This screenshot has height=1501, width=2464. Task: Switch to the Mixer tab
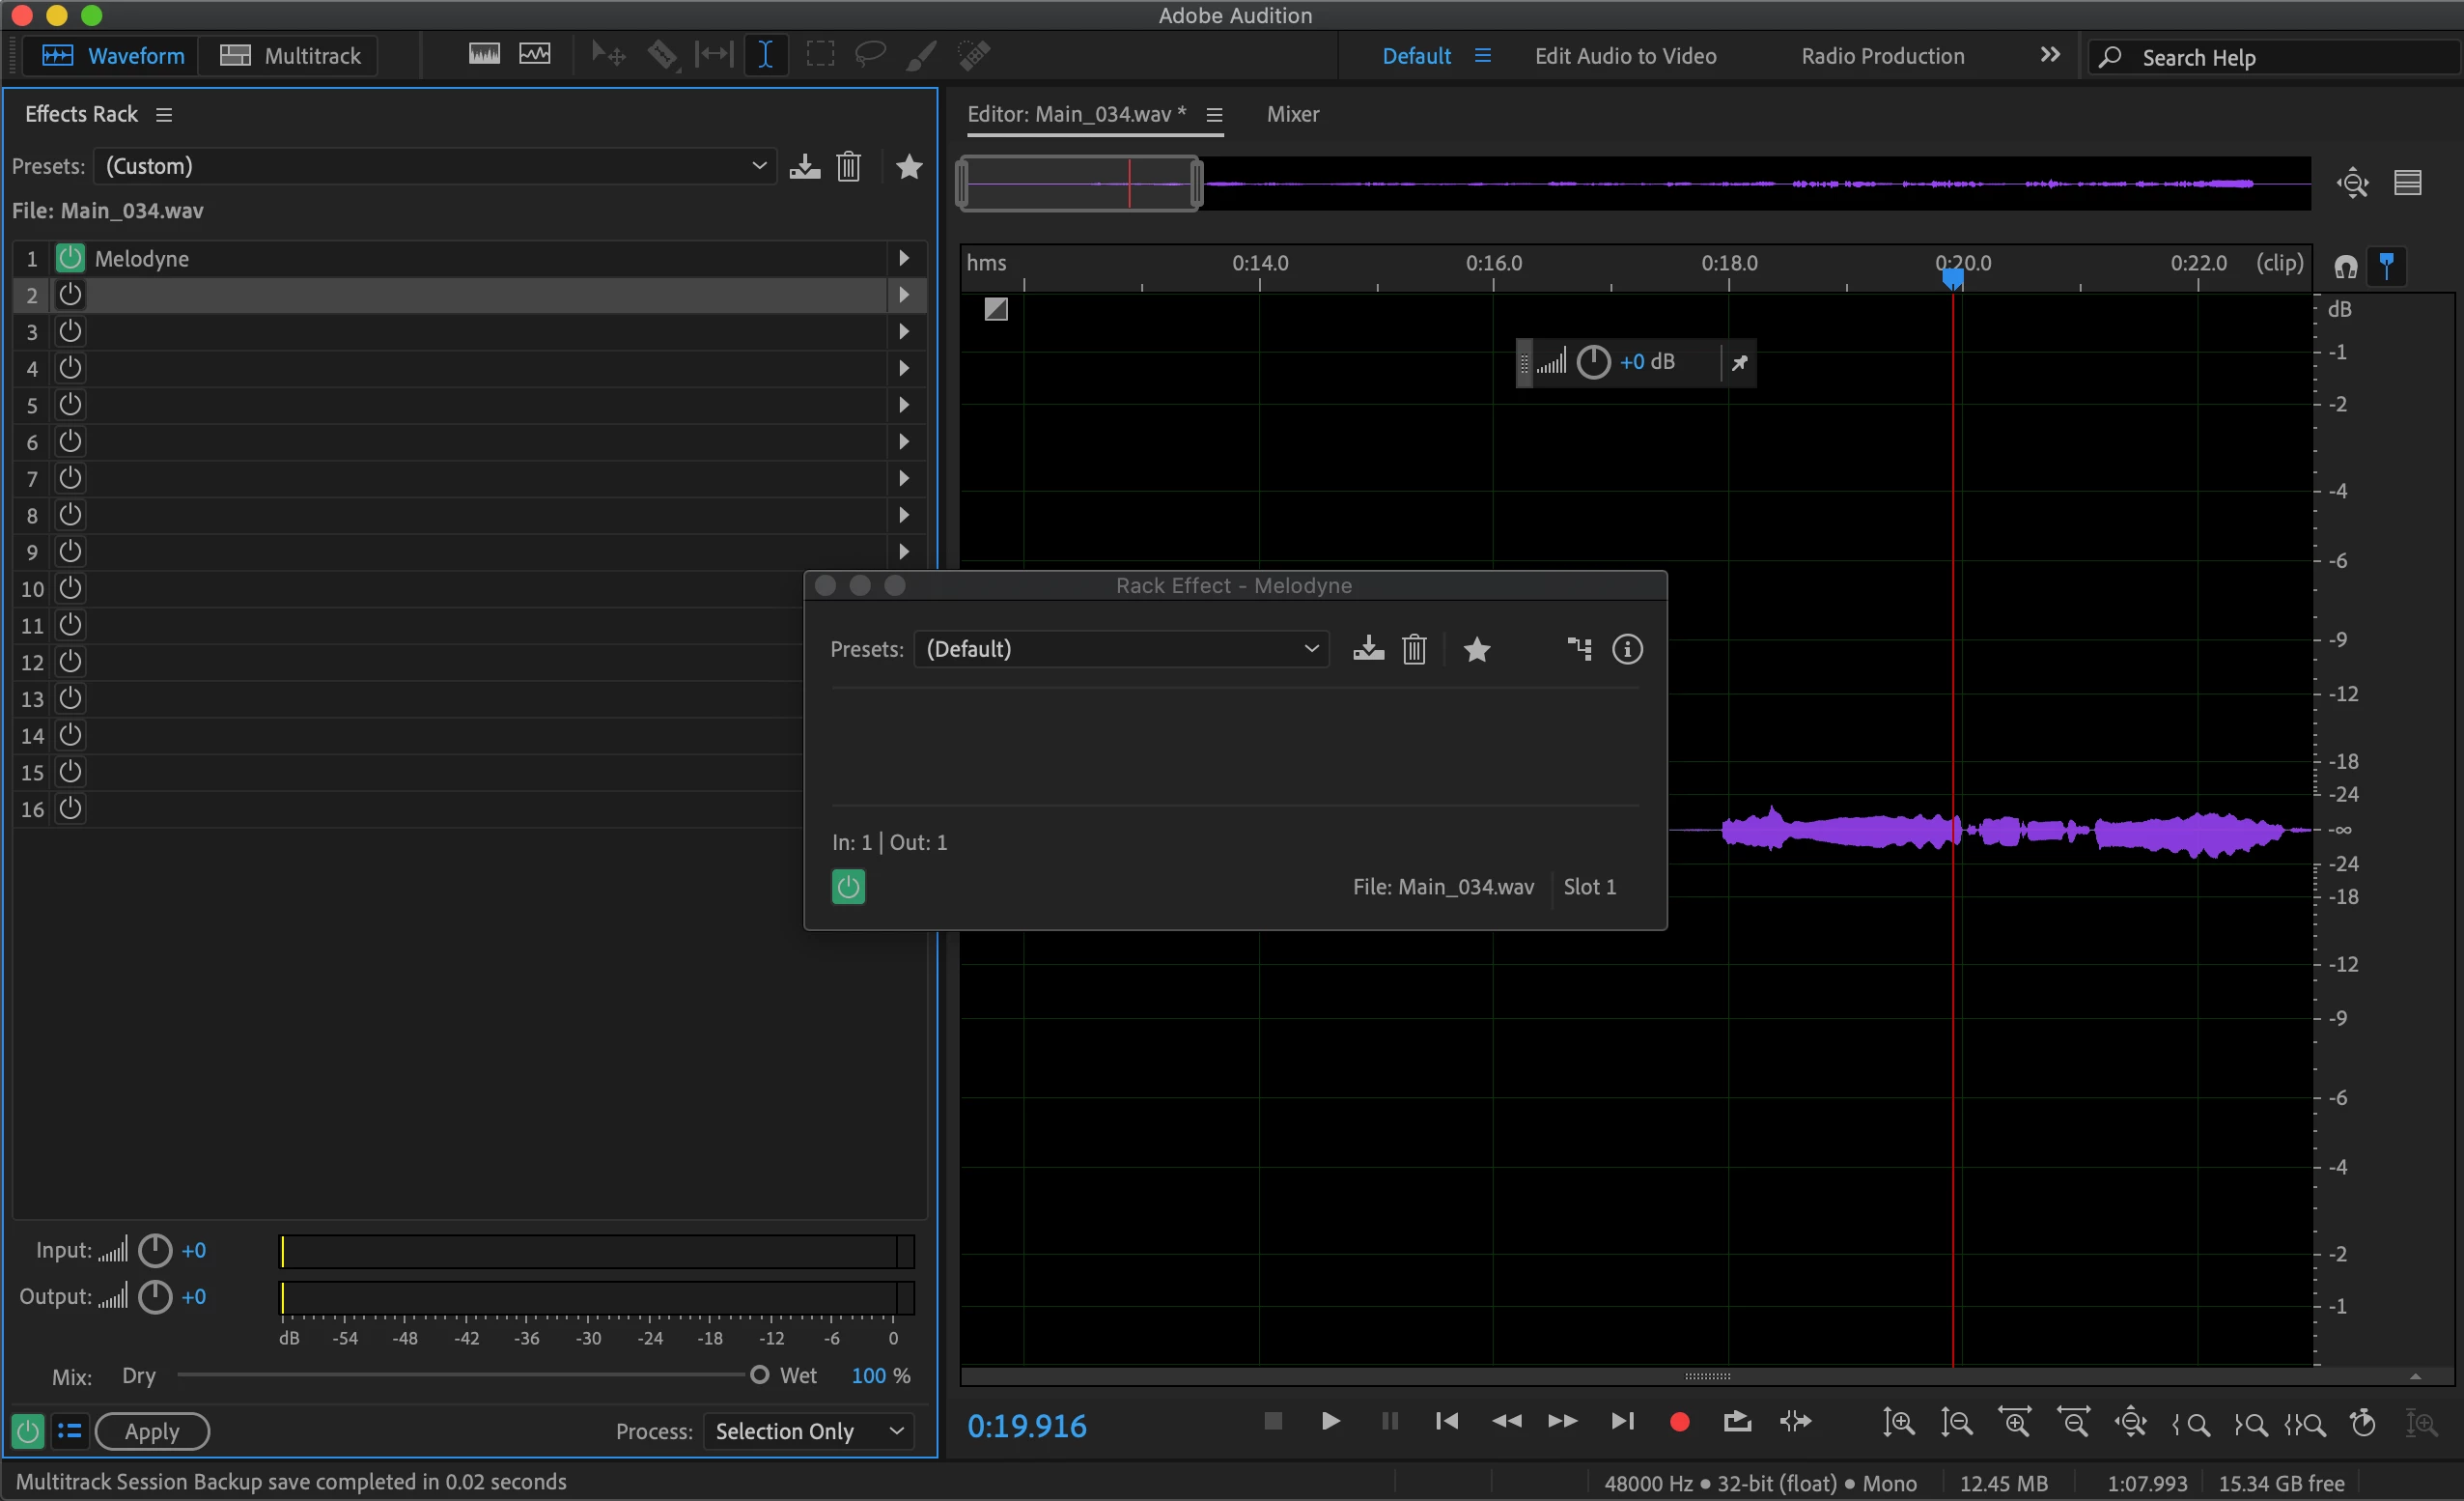pyautogui.click(x=1292, y=114)
